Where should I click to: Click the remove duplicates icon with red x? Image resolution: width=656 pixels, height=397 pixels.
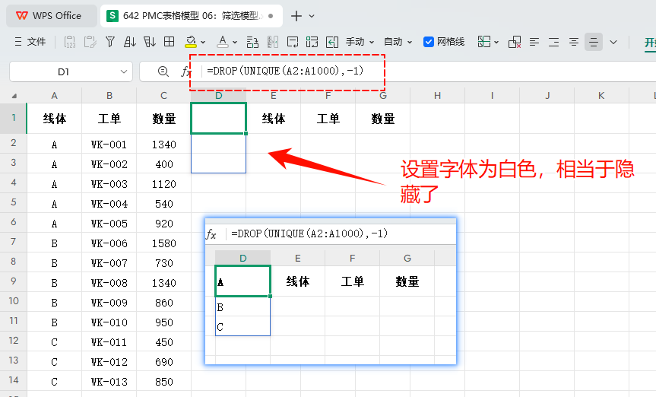(514, 42)
